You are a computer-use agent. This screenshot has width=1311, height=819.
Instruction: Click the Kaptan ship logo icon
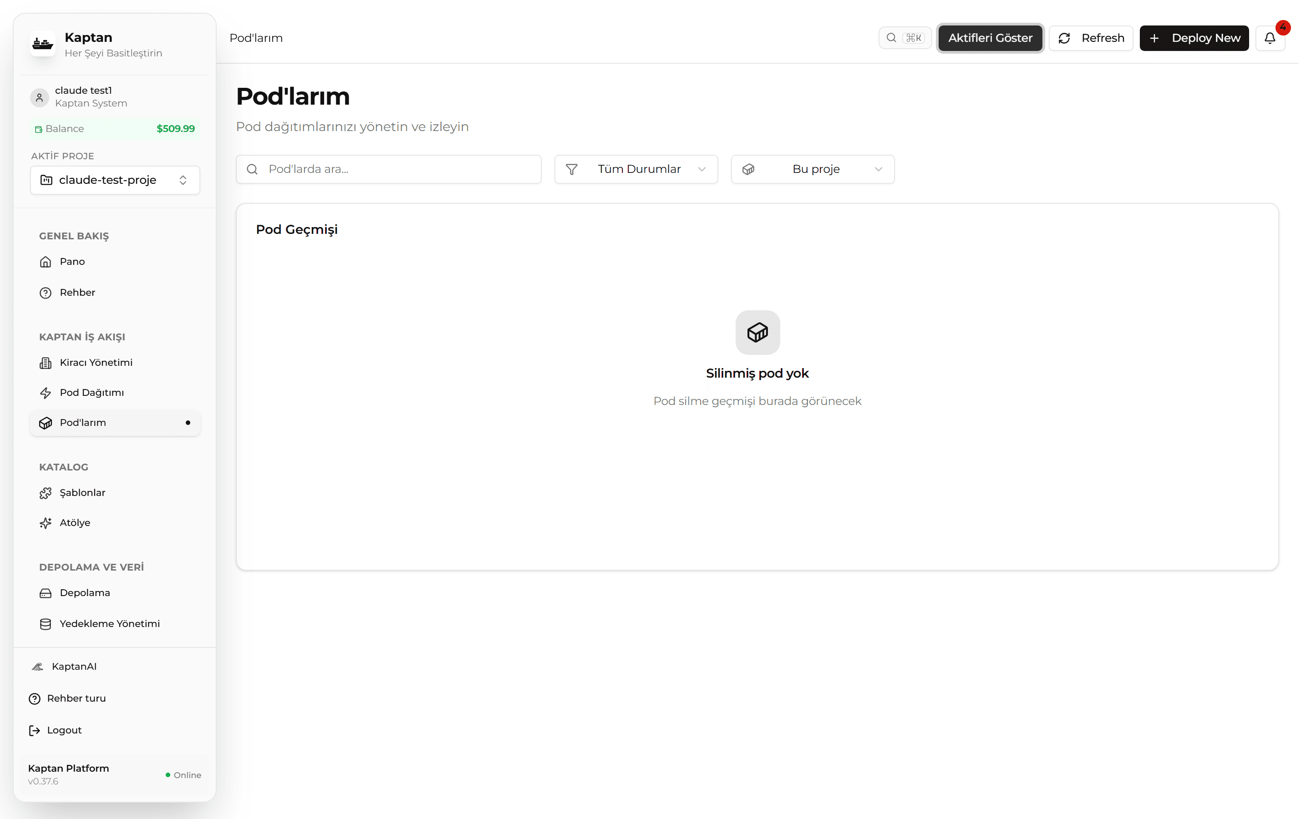coord(43,44)
